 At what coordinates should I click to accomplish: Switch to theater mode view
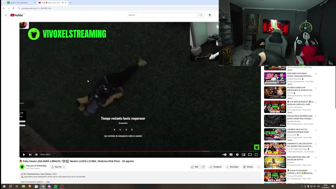(250, 155)
